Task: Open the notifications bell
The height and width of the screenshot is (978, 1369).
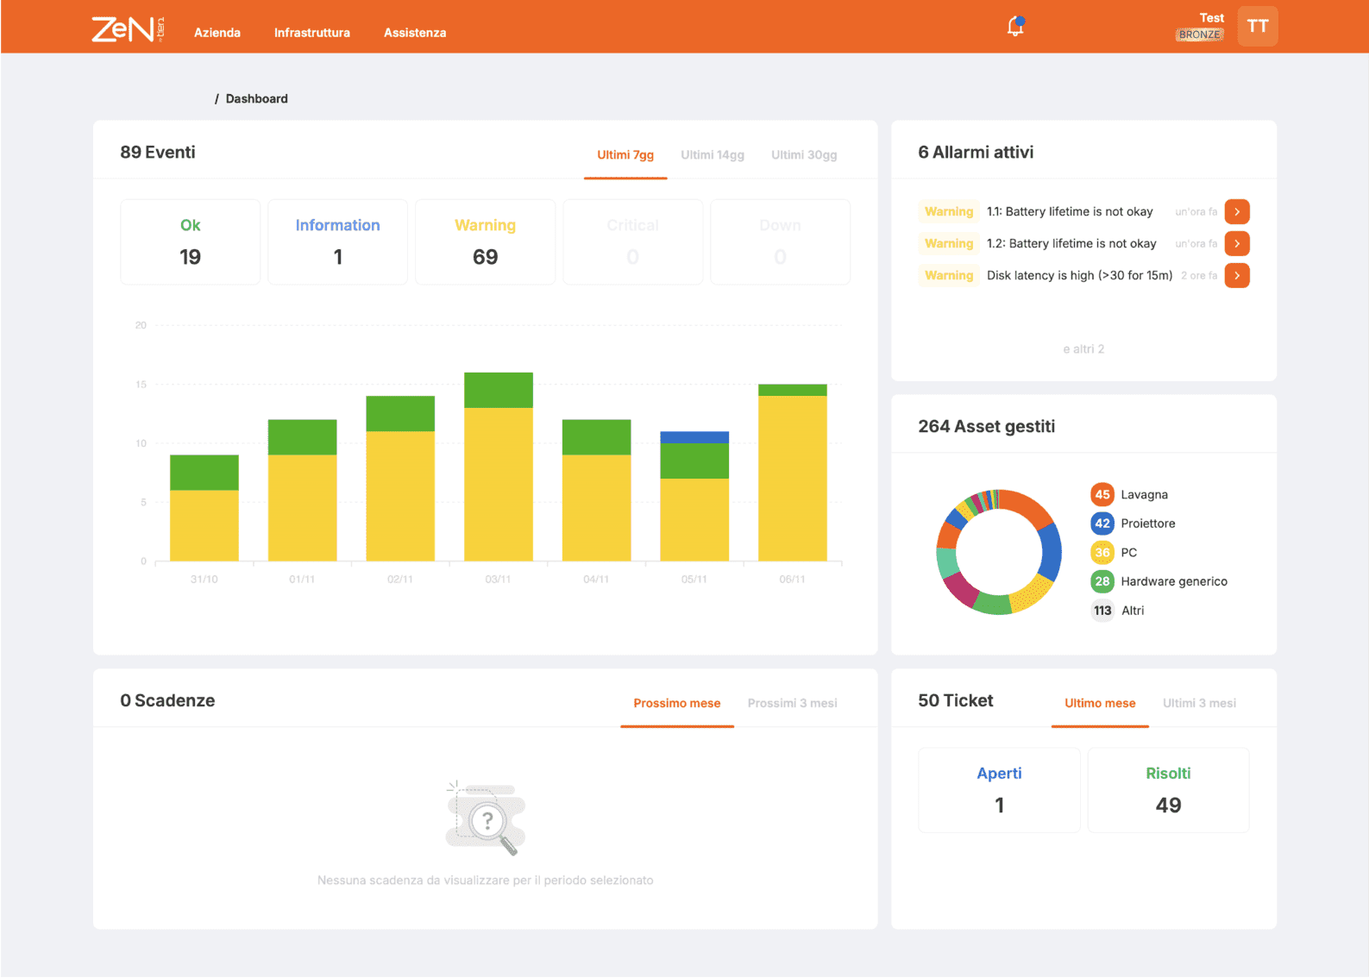Action: pos(1015,27)
